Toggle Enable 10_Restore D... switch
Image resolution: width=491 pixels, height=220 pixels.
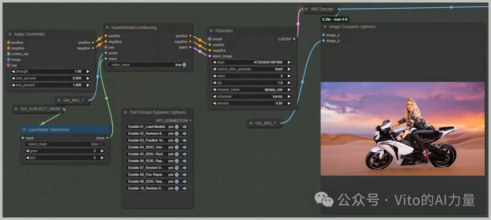[x=177, y=188]
